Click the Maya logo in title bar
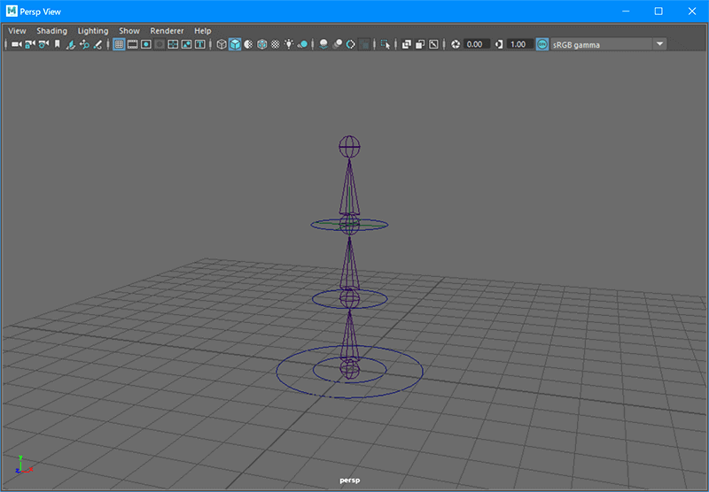Viewport: 709px width, 492px height. click(12, 12)
